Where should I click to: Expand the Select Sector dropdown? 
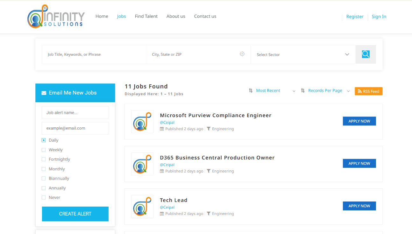(302, 54)
